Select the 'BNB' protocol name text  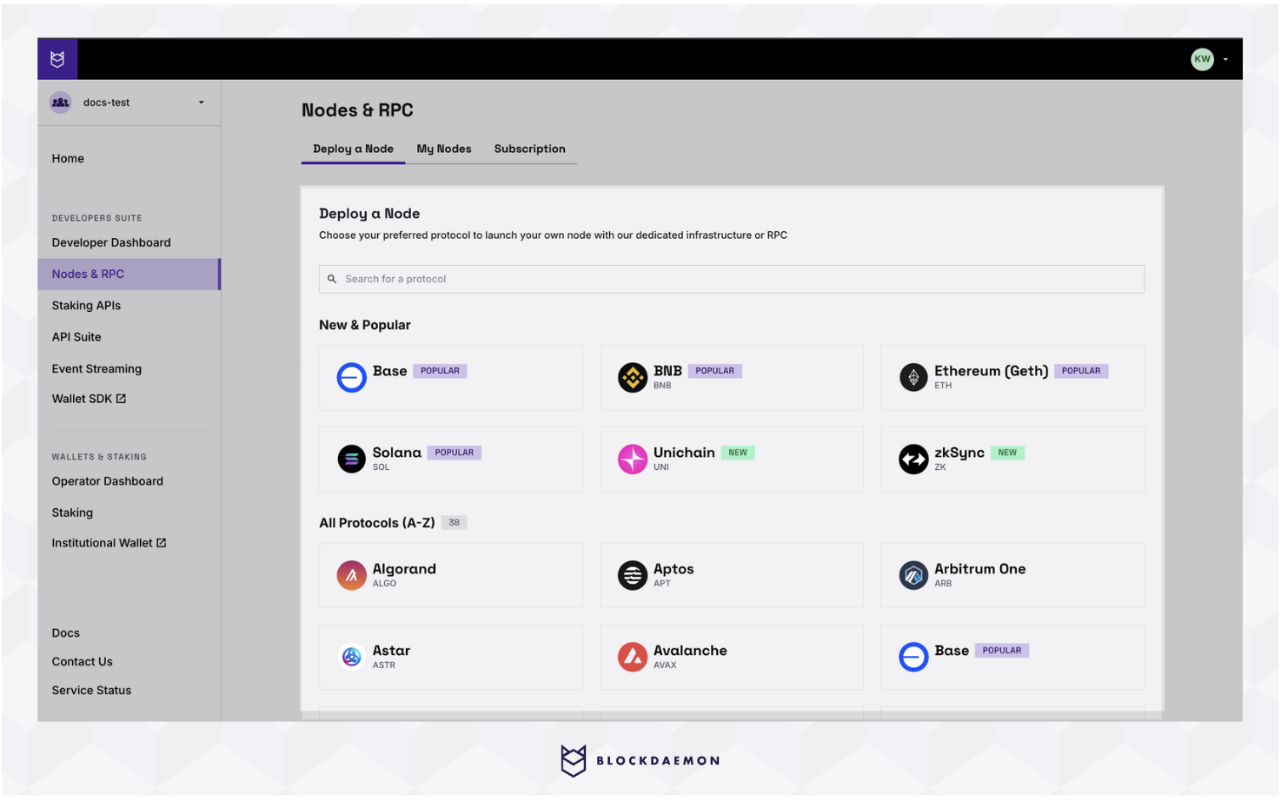tap(667, 372)
